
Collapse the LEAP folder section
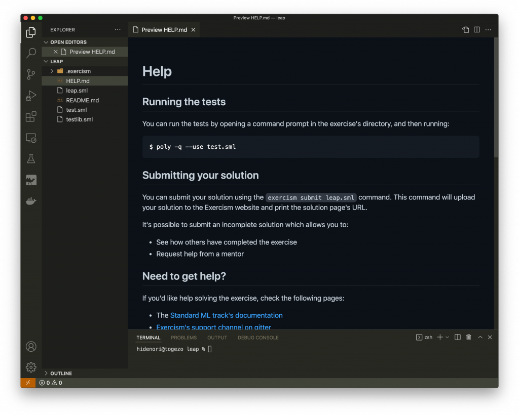tap(85, 61)
